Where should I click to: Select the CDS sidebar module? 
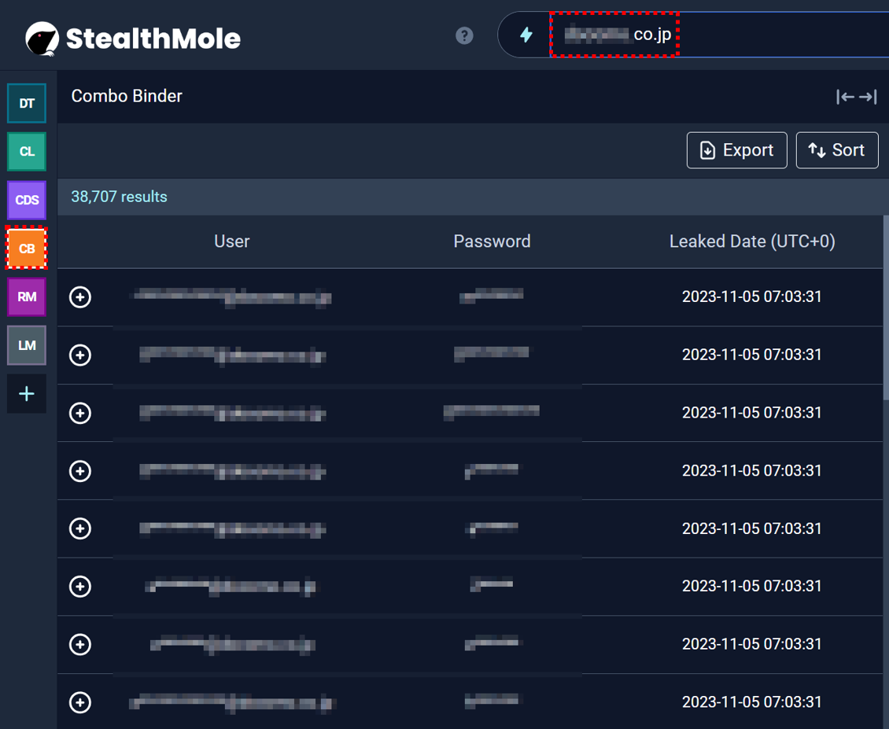click(27, 201)
